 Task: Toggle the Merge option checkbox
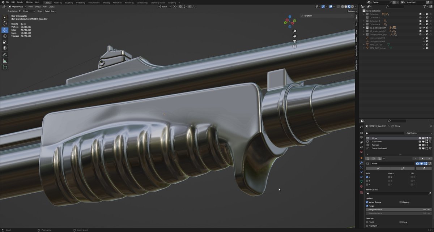click(367, 206)
